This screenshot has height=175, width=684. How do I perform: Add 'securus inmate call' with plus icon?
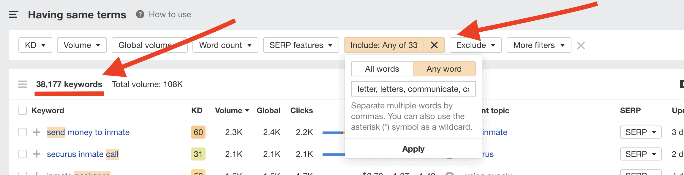click(37, 154)
